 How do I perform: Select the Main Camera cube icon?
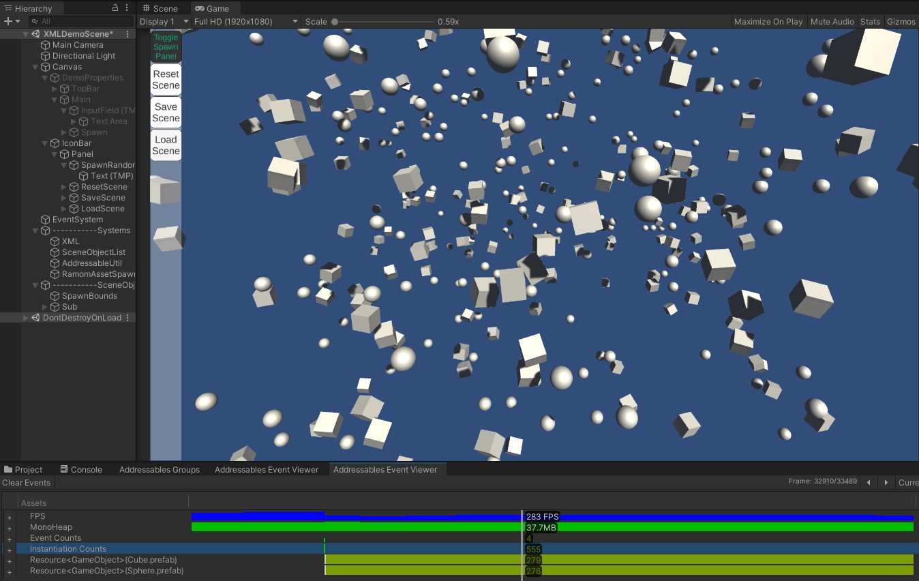coord(46,45)
